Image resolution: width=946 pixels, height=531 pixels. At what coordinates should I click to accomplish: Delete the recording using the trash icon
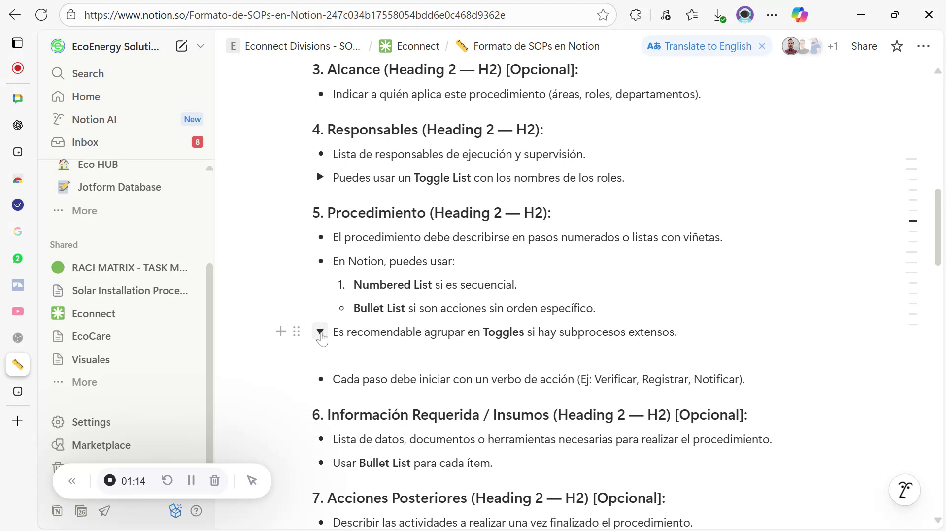click(214, 480)
